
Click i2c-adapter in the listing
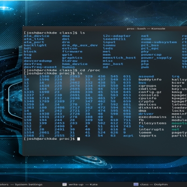pyautogui.click(x=117, y=36)
